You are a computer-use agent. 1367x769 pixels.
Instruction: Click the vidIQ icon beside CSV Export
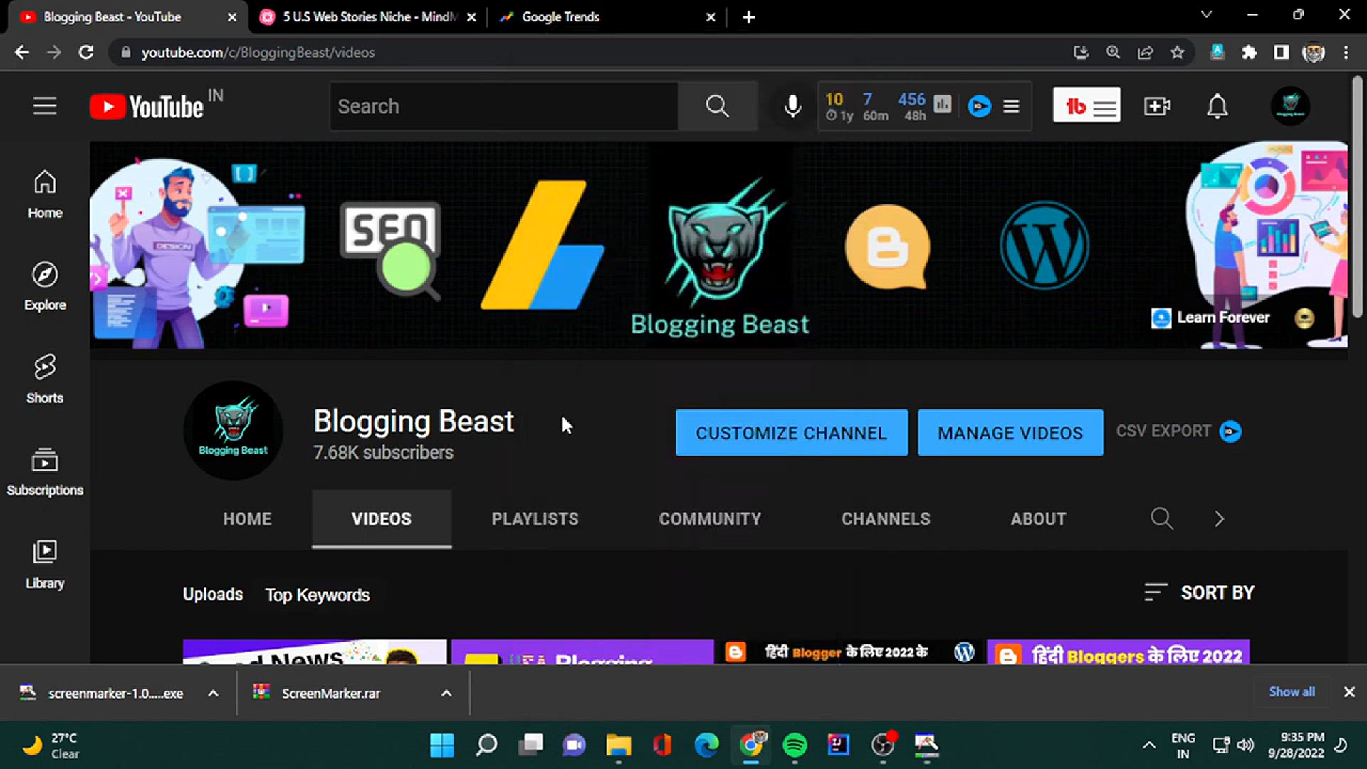(x=1230, y=431)
